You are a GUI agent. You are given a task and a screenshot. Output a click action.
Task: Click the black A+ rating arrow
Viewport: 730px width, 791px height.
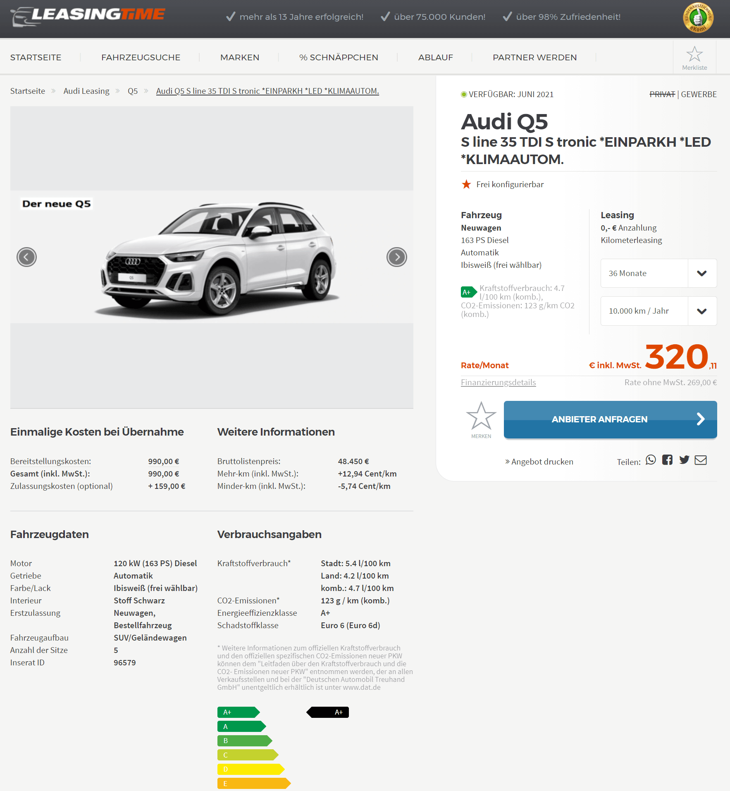click(x=328, y=712)
